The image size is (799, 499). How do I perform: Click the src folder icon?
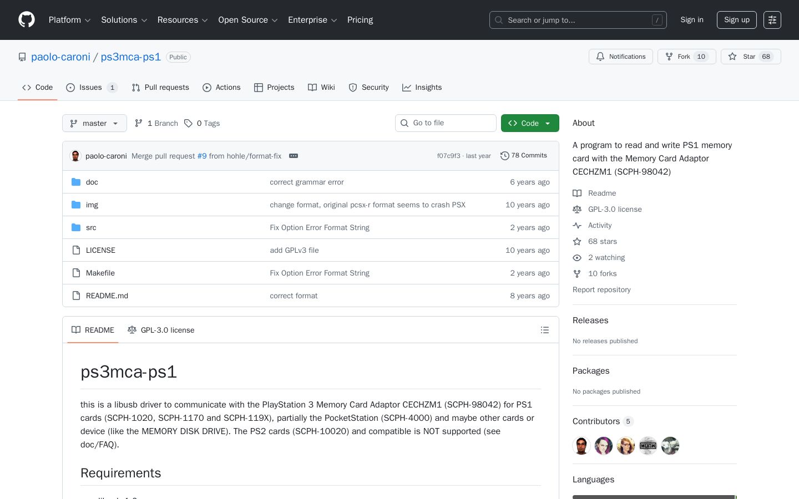pyautogui.click(x=76, y=227)
